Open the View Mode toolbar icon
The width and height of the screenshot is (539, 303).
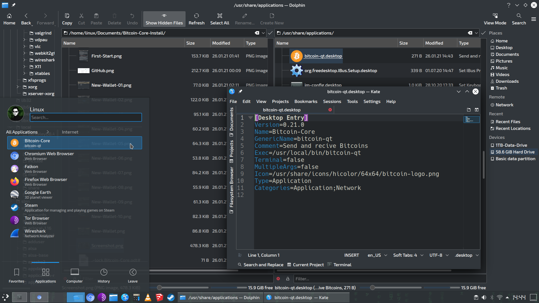(495, 19)
